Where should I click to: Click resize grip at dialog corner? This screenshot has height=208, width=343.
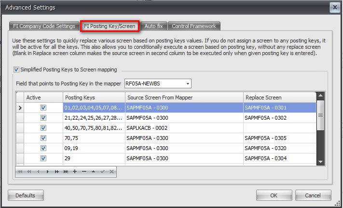(x=338, y=203)
